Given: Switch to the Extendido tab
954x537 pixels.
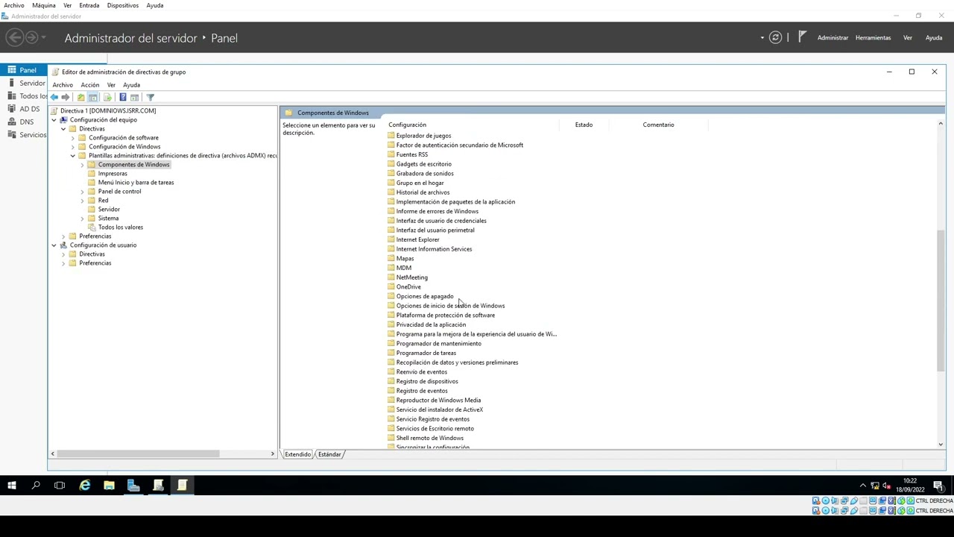Looking at the screenshot, I should (297, 454).
